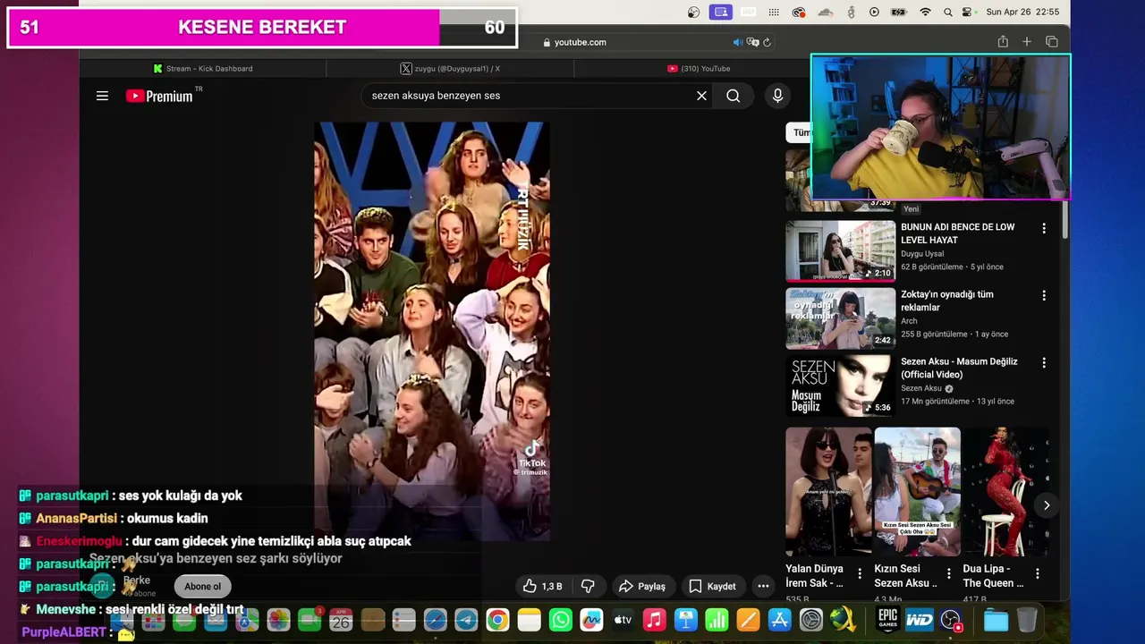Switch to Stream - Kick Dashboard tab
Screen dimensions: 1145x644
click(203, 69)
